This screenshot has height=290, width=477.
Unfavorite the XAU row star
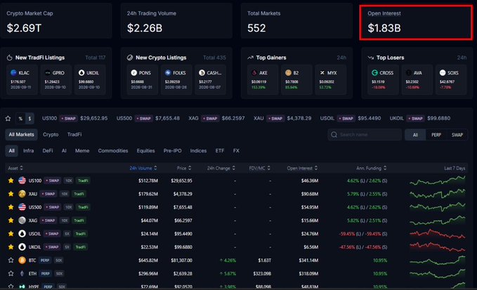click(11, 194)
